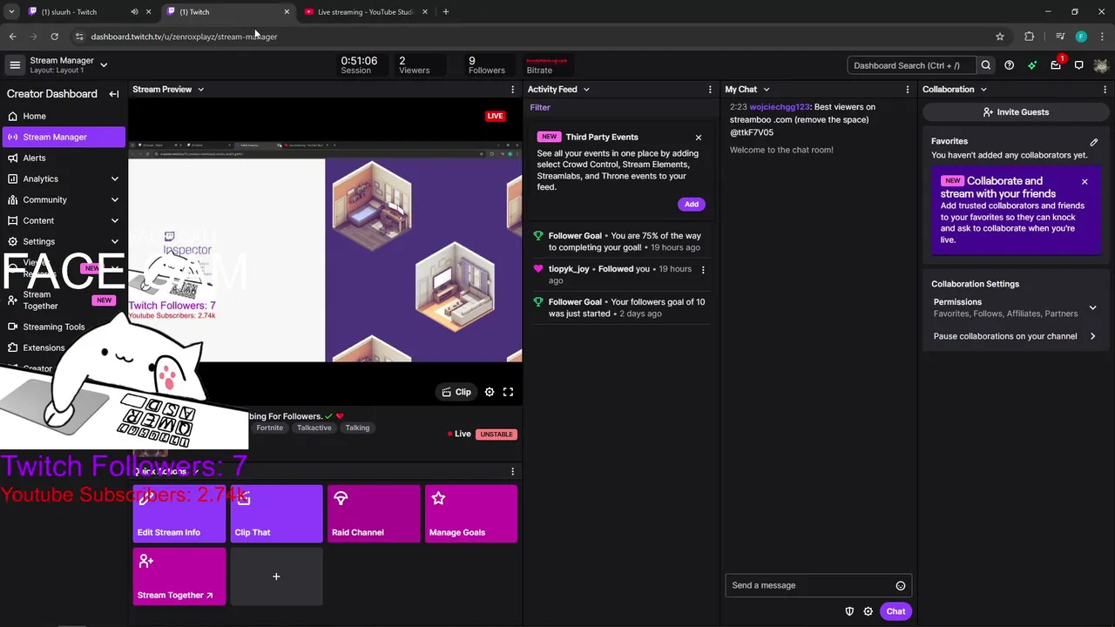The width and height of the screenshot is (1115, 627).
Task: Open My Chat panel options menu
Action: 908,90
